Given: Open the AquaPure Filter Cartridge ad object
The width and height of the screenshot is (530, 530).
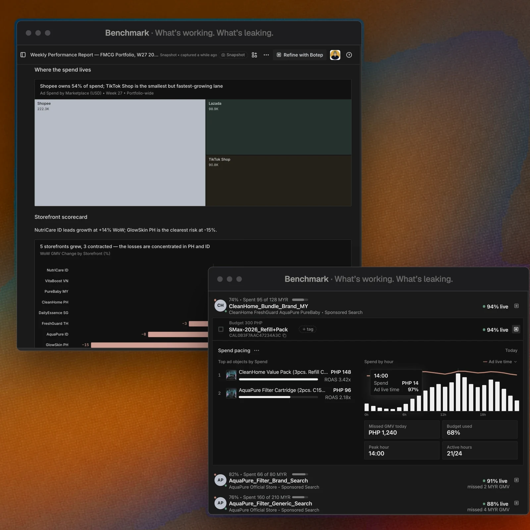Looking at the screenshot, I should click(282, 390).
